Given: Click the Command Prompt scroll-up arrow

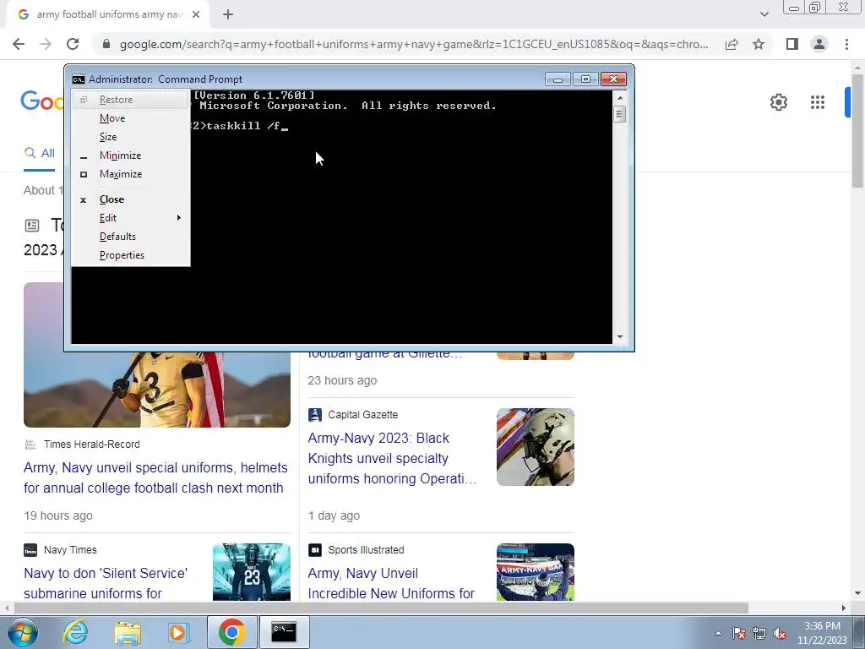Looking at the screenshot, I should [x=619, y=98].
